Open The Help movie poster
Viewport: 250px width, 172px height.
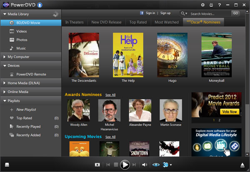[x=128, y=55]
